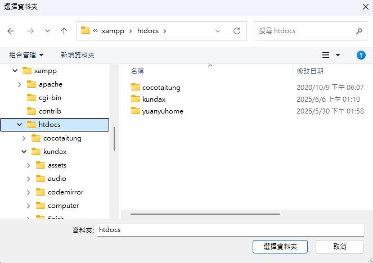
Task: Expand the apache tree folder
Action: [19, 84]
